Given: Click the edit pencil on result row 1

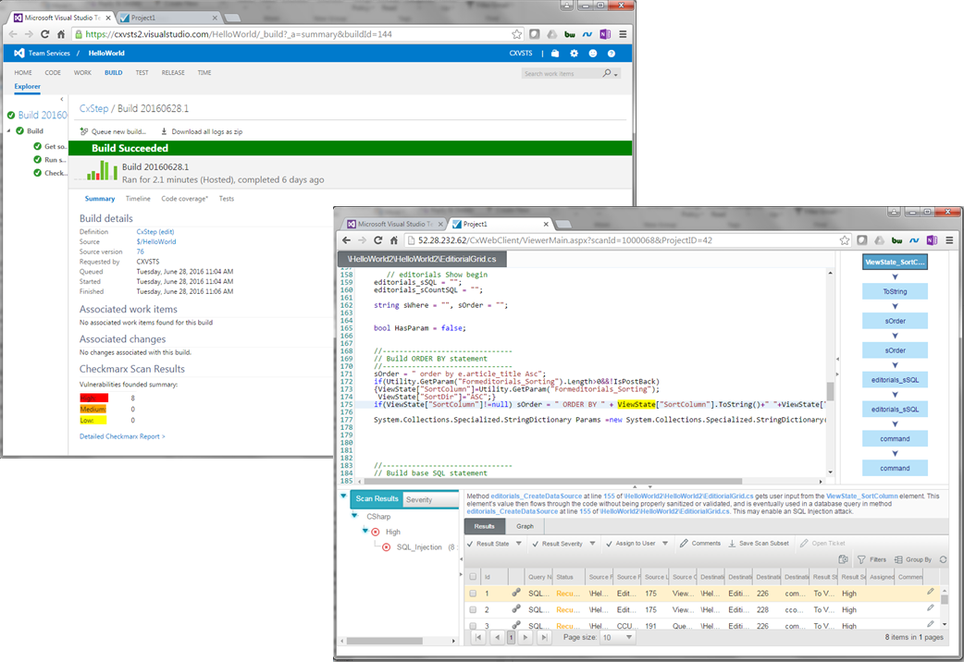Looking at the screenshot, I should [931, 592].
